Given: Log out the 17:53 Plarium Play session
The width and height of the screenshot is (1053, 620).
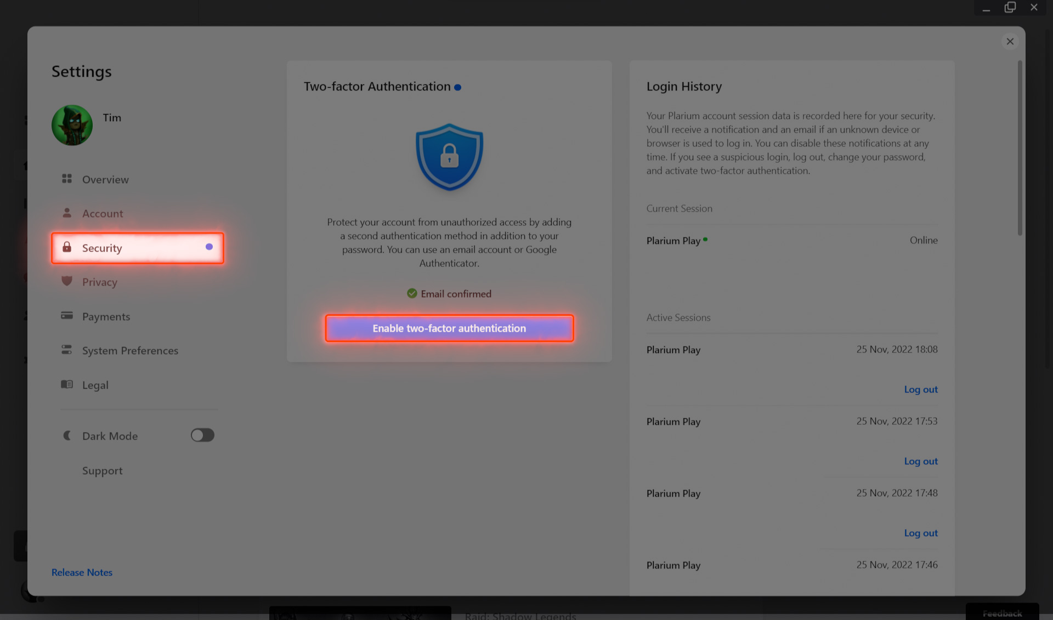Looking at the screenshot, I should [x=921, y=461].
